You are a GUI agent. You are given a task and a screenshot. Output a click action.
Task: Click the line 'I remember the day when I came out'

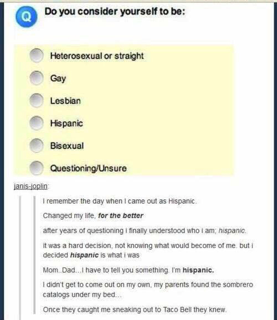120,201
